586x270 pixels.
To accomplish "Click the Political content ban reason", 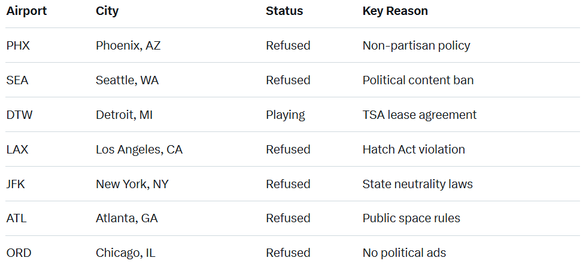I will [x=418, y=80].
